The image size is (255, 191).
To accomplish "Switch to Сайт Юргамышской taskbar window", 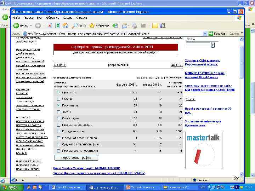I will (x=68, y=187).
